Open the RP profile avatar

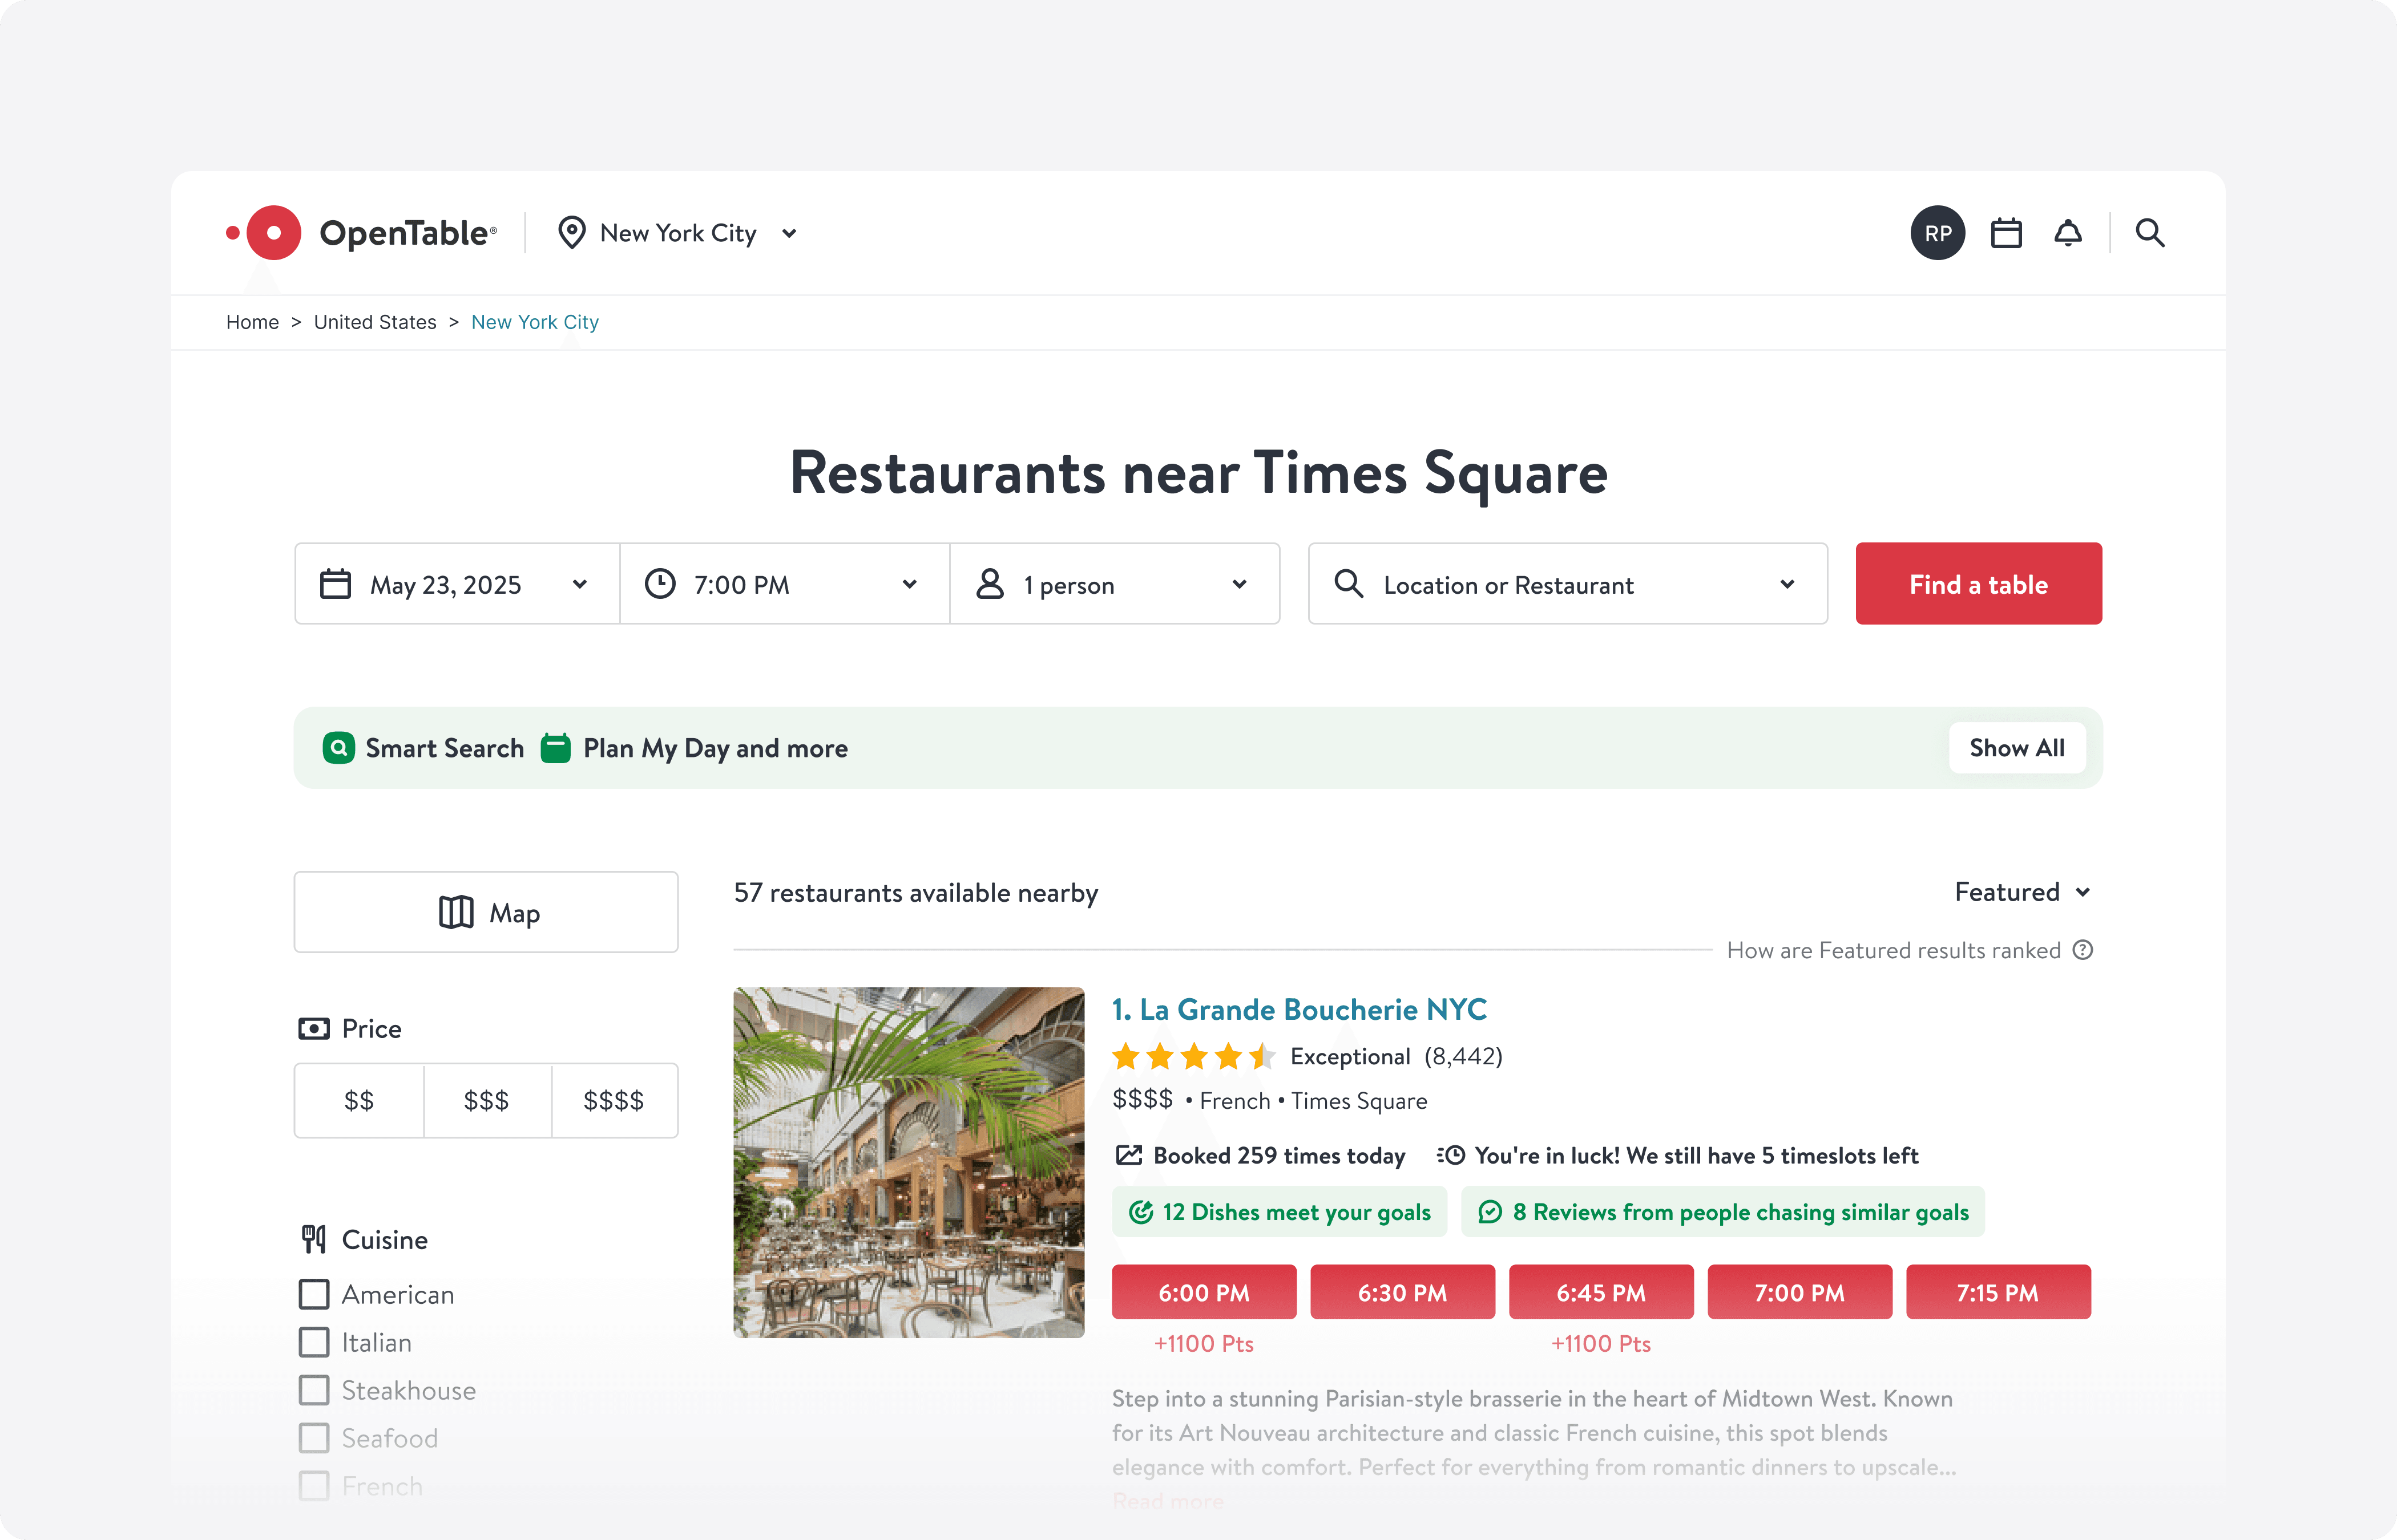1938,233
